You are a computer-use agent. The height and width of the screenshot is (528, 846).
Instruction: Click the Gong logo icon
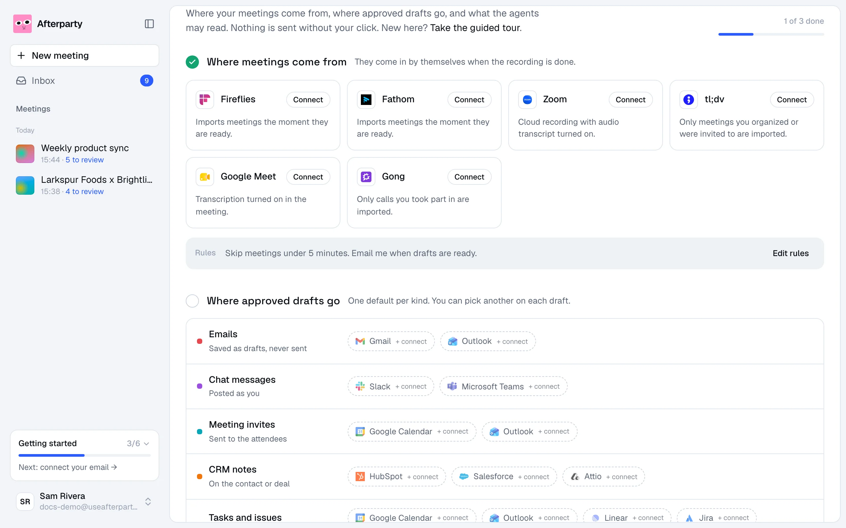pyautogui.click(x=366, y=177)
